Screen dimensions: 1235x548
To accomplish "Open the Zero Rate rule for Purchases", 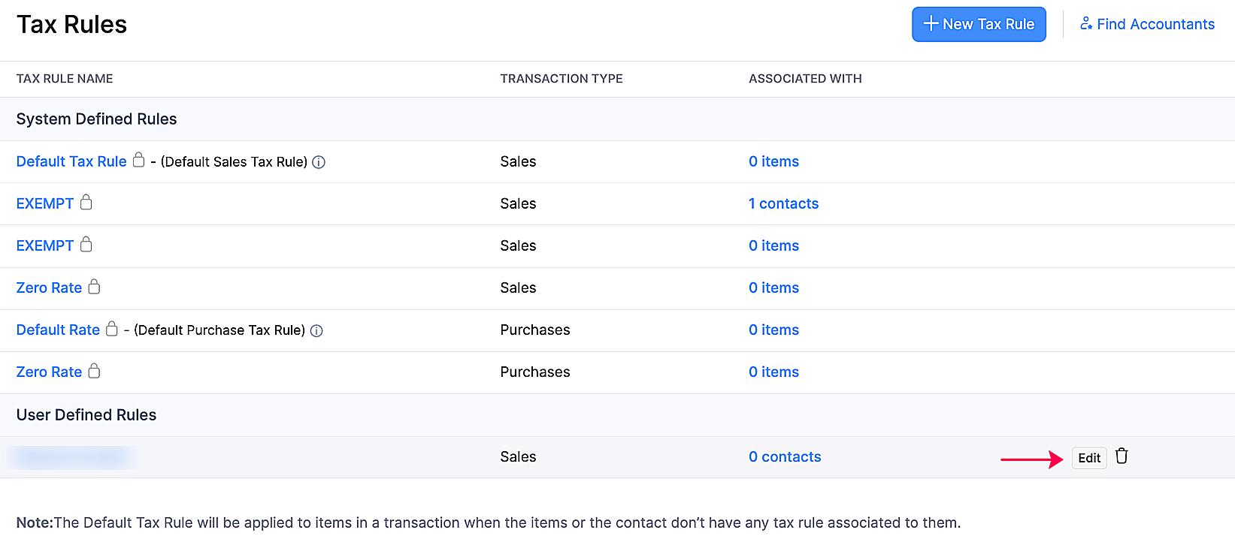I will [x=49, y=372].
